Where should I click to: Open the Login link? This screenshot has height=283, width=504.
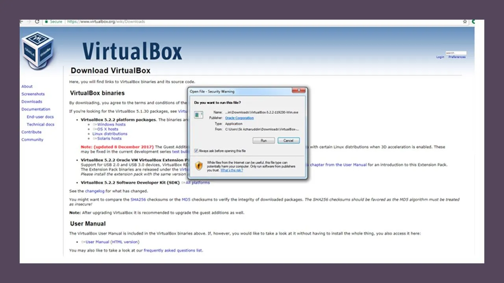coord(440,57)
